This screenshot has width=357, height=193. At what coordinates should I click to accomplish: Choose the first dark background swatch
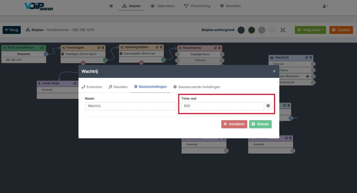coord(241,30)
